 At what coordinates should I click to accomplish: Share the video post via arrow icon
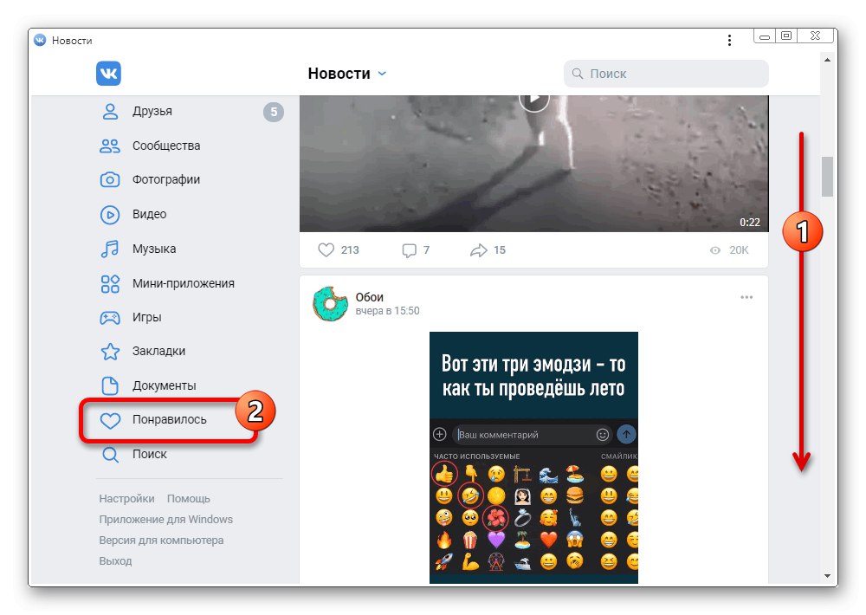(x=488, y=250)
